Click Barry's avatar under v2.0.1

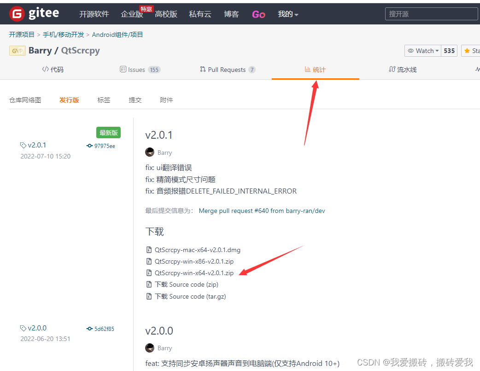click(150, 152)
